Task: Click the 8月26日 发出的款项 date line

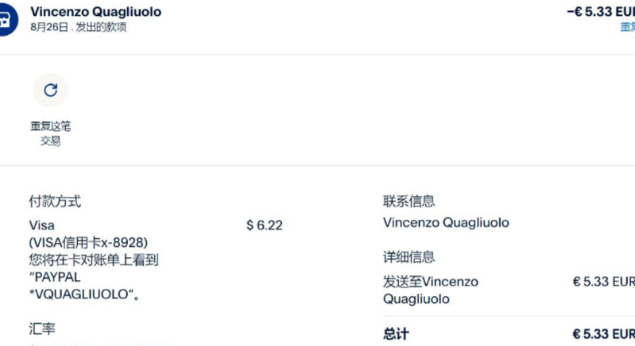Action: coord(78,27)
